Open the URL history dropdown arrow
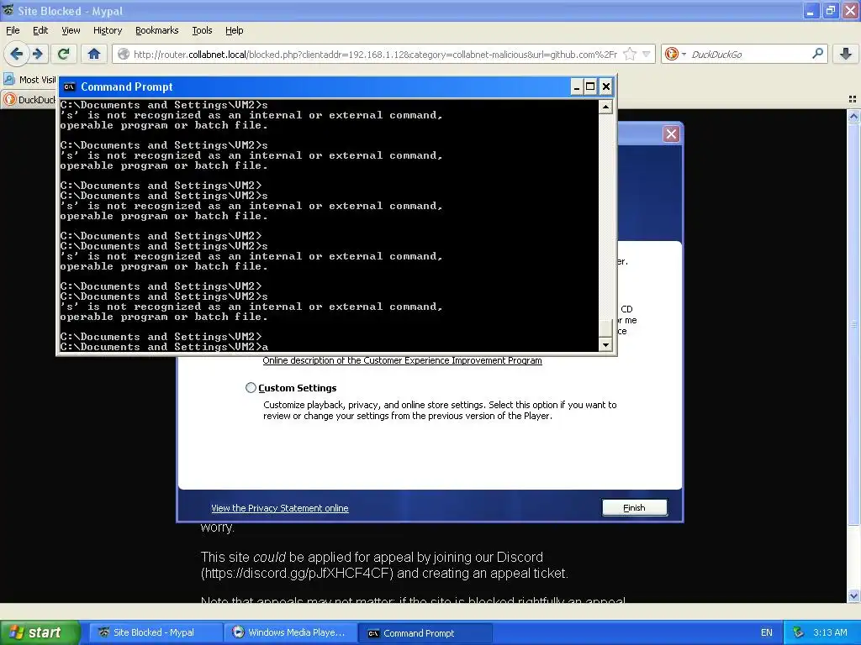 click(647, 54)
